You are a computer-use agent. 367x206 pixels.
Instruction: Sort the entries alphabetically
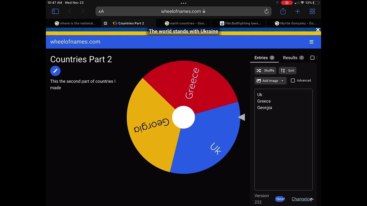[288, 70]
